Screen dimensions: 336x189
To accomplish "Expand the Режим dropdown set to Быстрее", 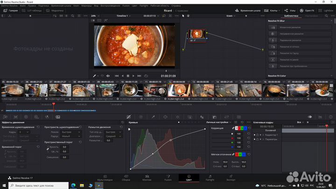I will [x=72, y=132].
